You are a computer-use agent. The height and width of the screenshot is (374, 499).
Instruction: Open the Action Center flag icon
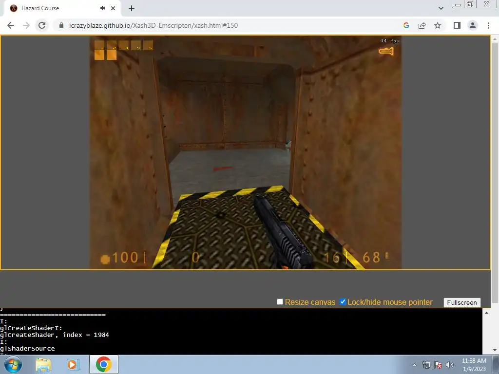tap(438, 365)
